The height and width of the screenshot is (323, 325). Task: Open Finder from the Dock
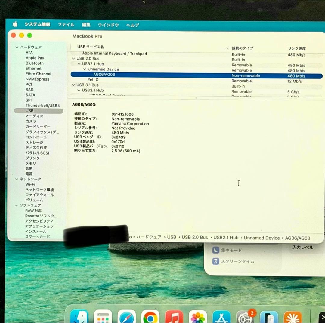(79, 317)
